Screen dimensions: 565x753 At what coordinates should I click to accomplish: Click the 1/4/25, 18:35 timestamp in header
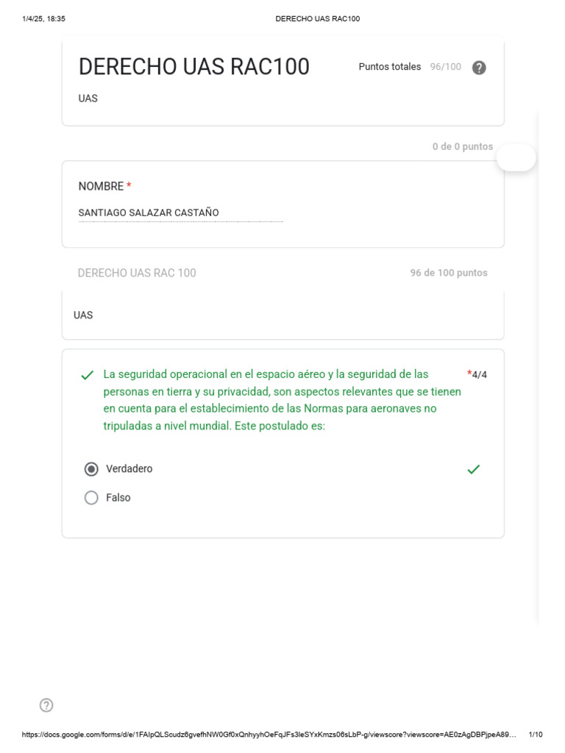click(x=44, y=18)
